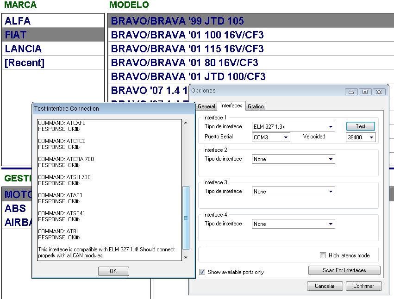This screenshot has width=394, height=299.
Task: Click the COMMAND: ATCAF0 line in log
Action: click(x=62, y=123)
